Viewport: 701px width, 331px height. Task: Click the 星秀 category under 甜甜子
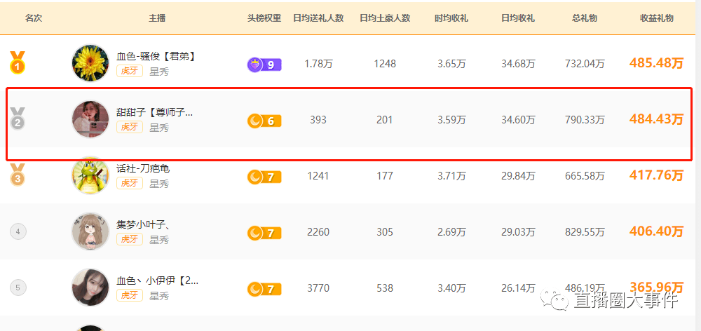pos(159,128)
